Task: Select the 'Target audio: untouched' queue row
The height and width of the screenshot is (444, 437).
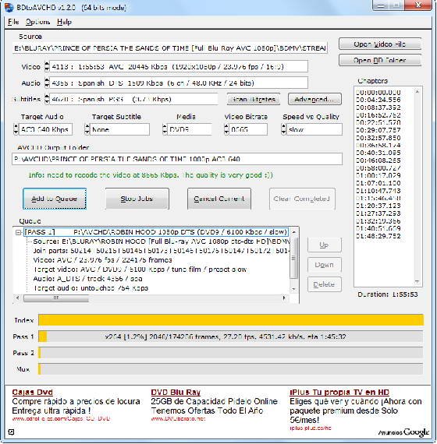Action: tap(91, 288)
